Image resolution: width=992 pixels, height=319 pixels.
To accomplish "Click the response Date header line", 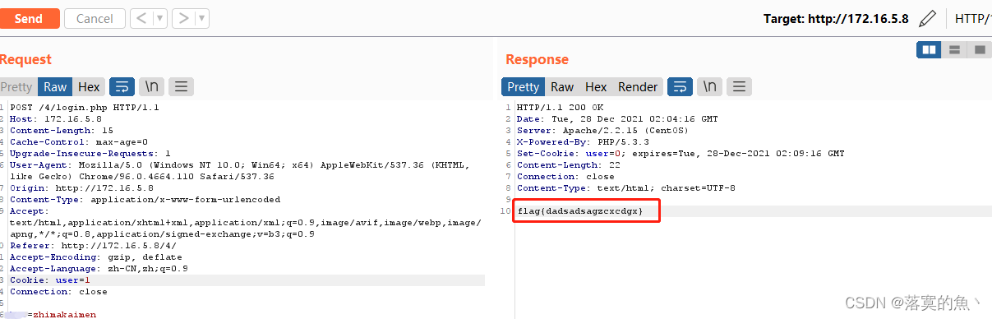I will point(617,119).
